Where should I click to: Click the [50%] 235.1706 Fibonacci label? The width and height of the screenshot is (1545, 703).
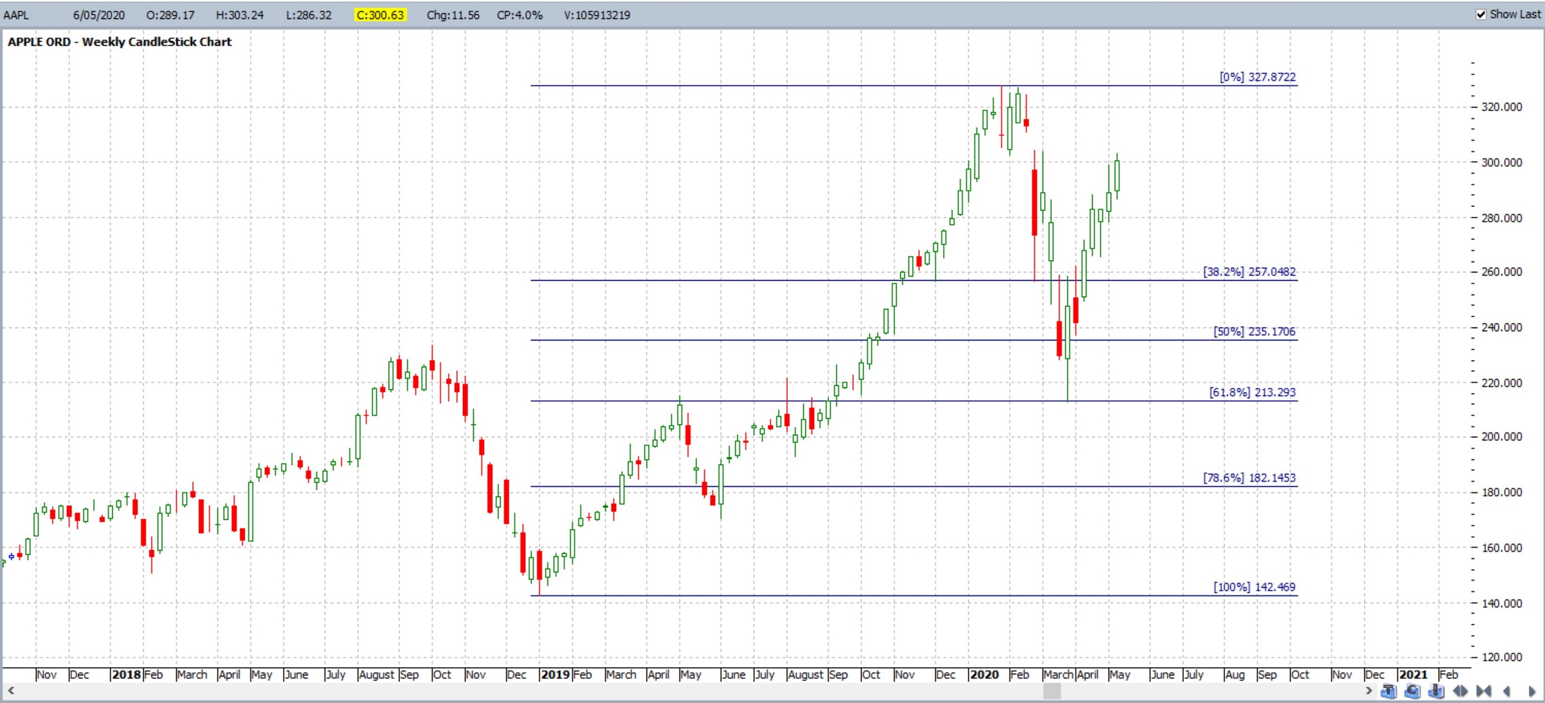[x=1254, y=332]
